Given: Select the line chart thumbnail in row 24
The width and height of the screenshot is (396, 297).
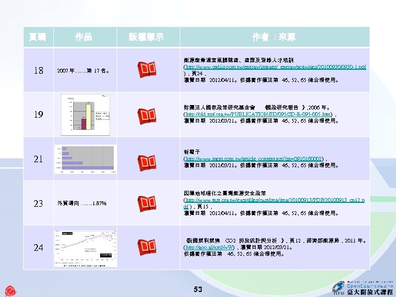Looking at the screenshot, I should [x=85, y=248].
